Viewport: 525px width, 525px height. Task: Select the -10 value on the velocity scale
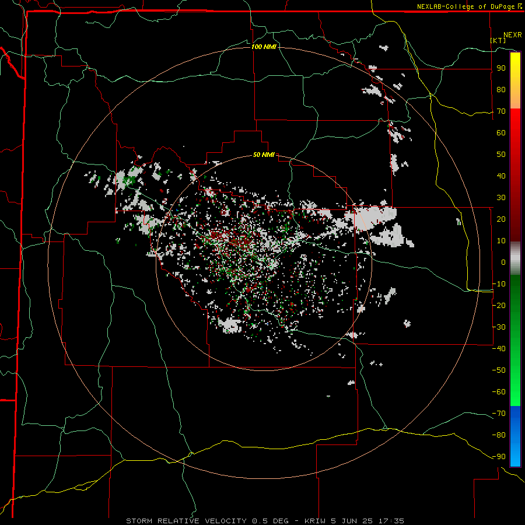tap(499, 284)
